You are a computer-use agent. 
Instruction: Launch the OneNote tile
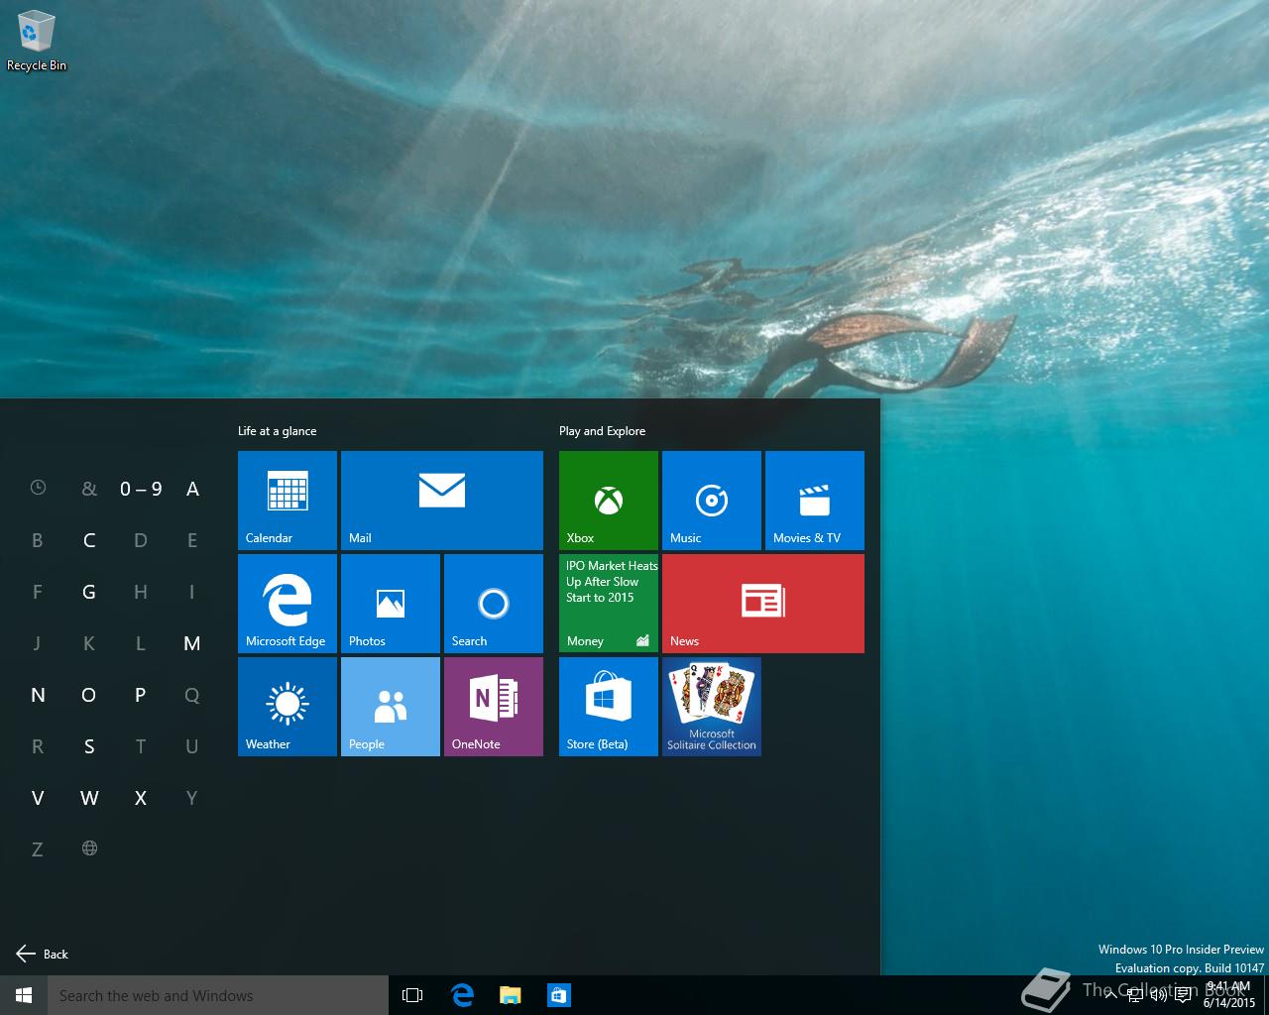tap(494, 707)
